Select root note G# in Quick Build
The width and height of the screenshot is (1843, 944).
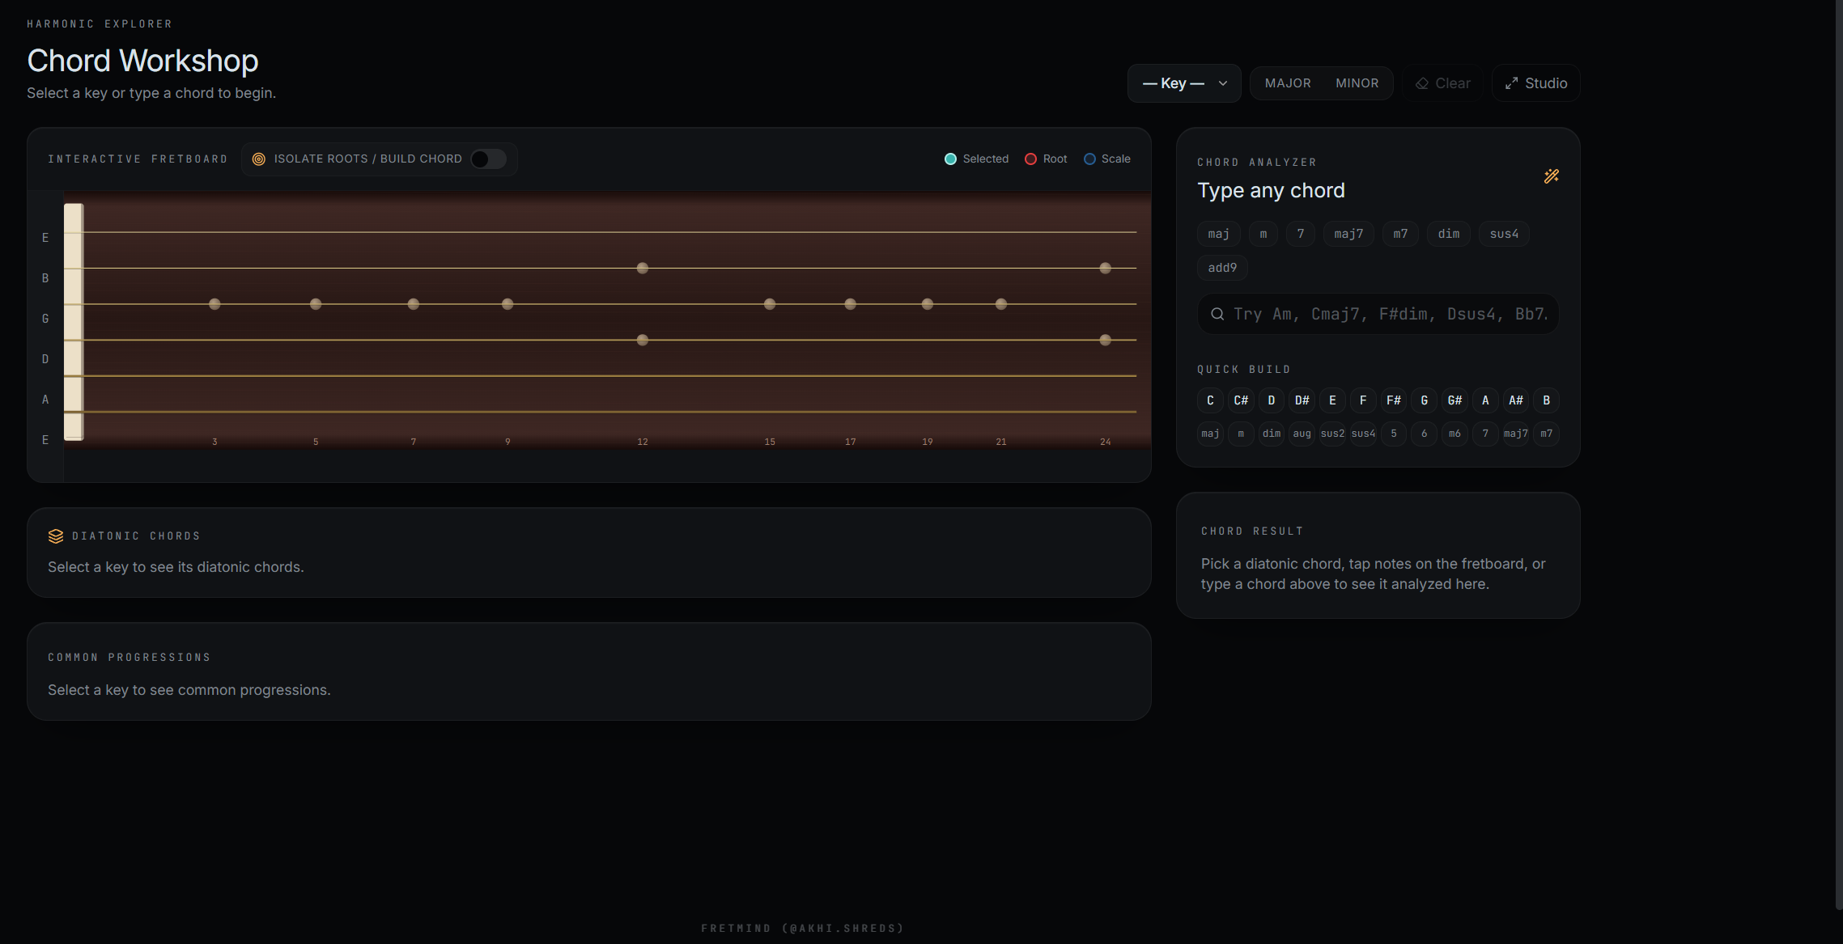pos(1454,400)
